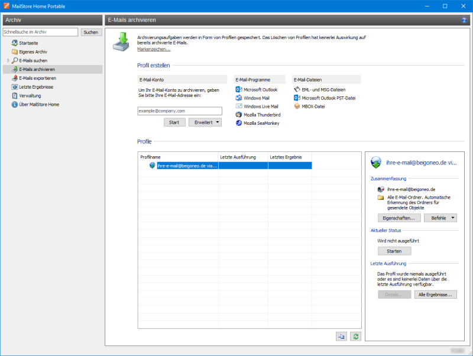Click the Microsoft Outlook program icon
This screenshot has width=473, height=356.
pyautogui.click(x=239, y=89)
